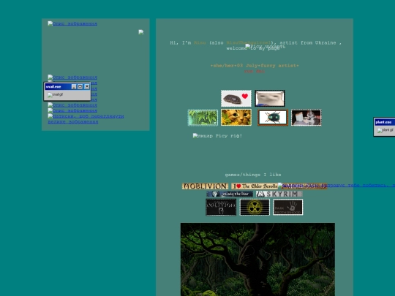The width and height of the screenshot is (395, 296).
Task: Click the pill bug with heart stamp
Action: pos(236,99)
